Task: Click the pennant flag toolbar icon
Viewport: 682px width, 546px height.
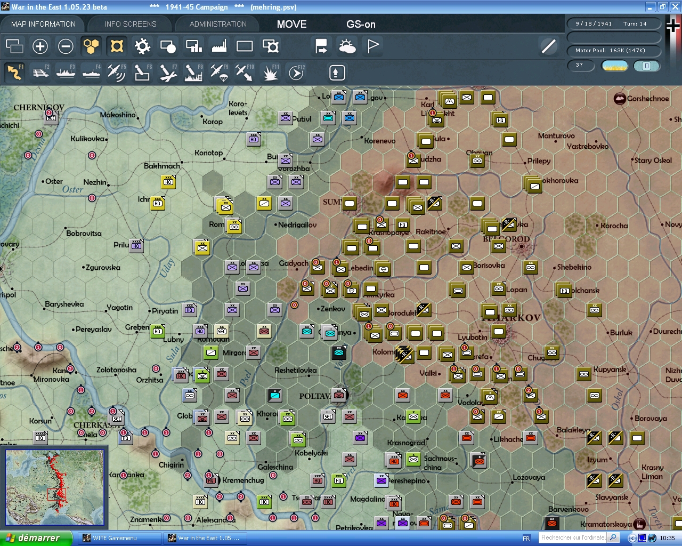Action: coord(373,46)
